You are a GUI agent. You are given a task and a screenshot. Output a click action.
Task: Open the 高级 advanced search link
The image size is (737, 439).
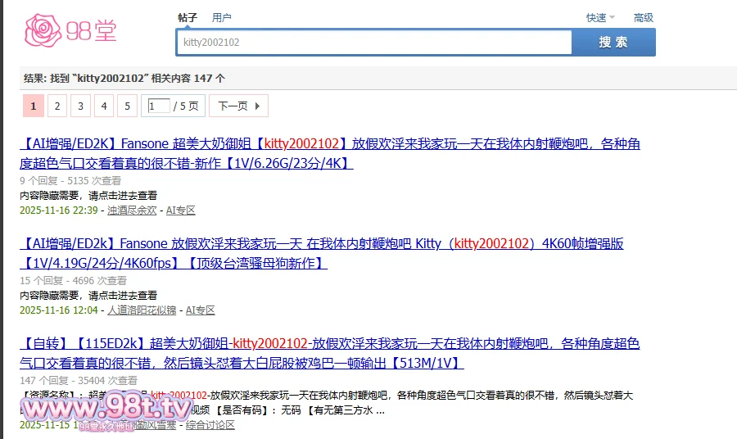tap(644, 17)
